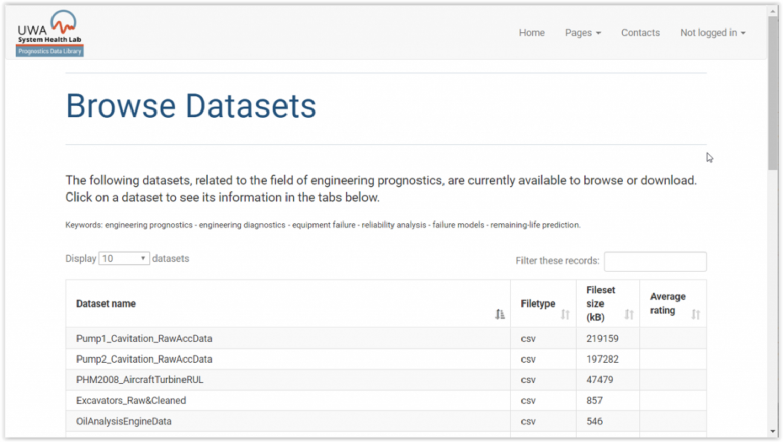The height and width of the screenshot is (442, 783).
Task: Go to the Home page
Action: pyautogui.click(x=532, y=32)
